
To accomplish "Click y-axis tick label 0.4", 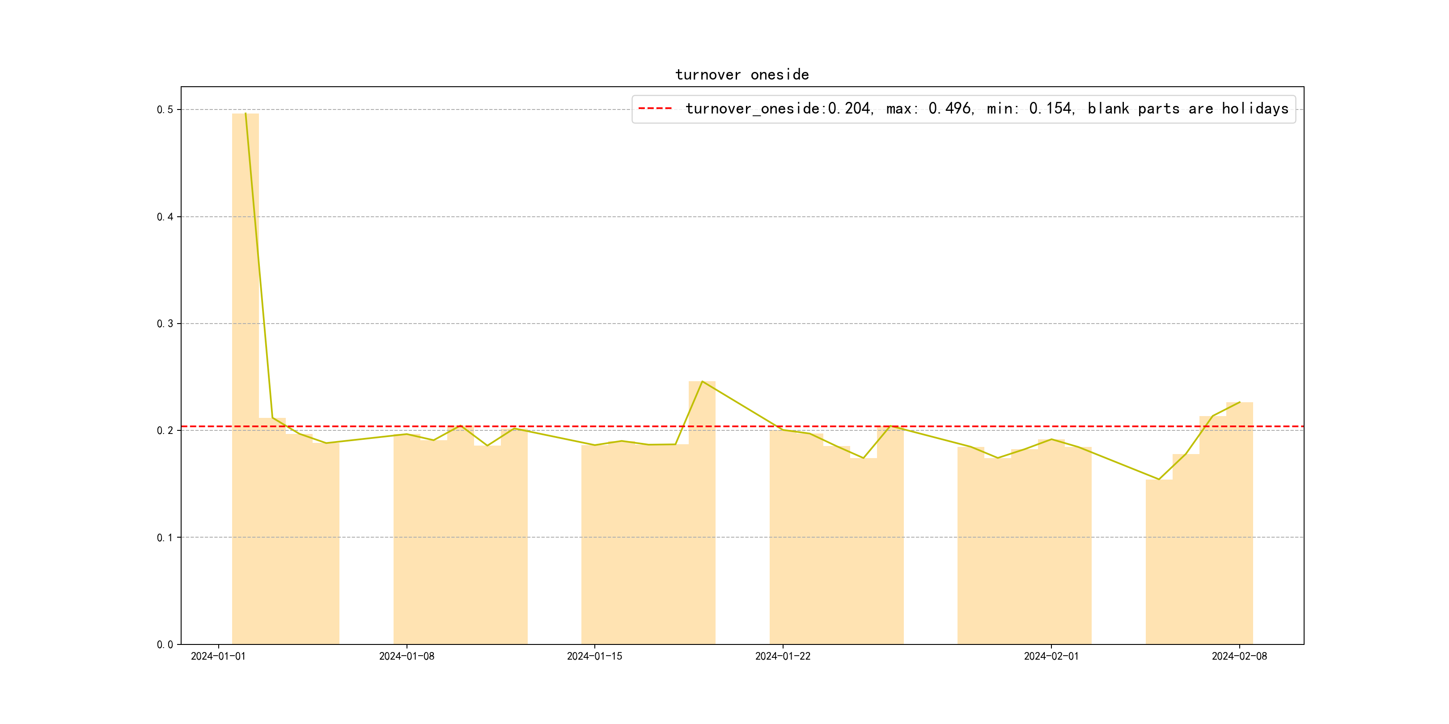I will point(165,217).
